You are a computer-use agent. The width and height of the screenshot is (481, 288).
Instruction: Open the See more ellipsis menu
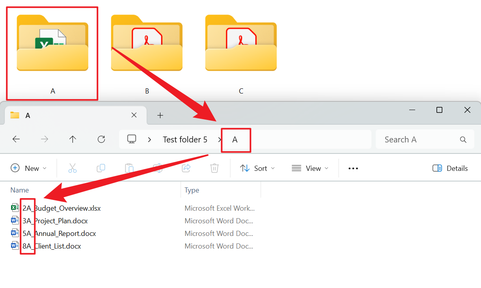point(353,168)
